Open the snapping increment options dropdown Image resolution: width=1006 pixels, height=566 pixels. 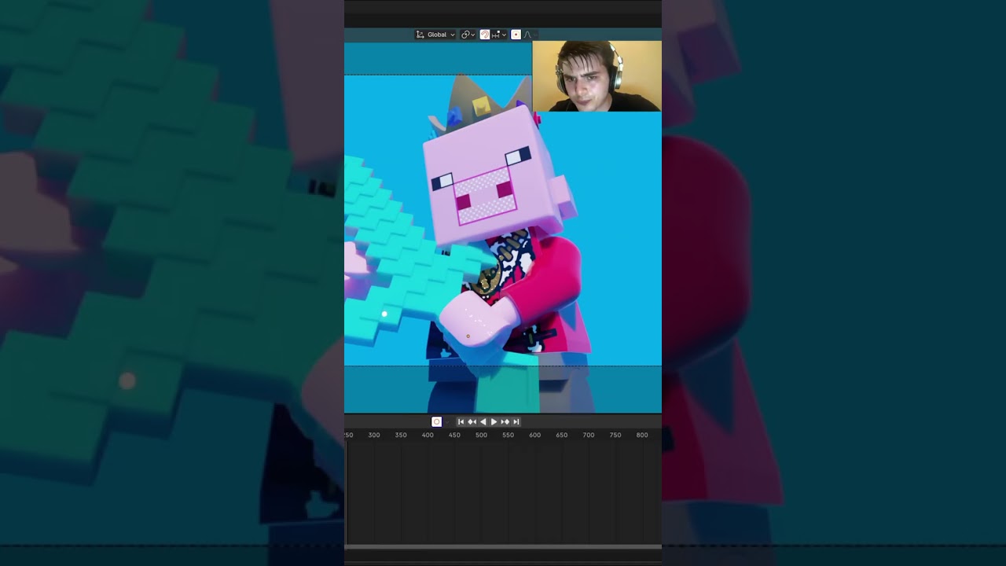coord(499,35)
